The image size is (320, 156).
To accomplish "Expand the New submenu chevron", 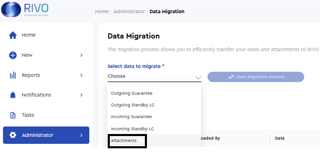I will pos(82,55).
